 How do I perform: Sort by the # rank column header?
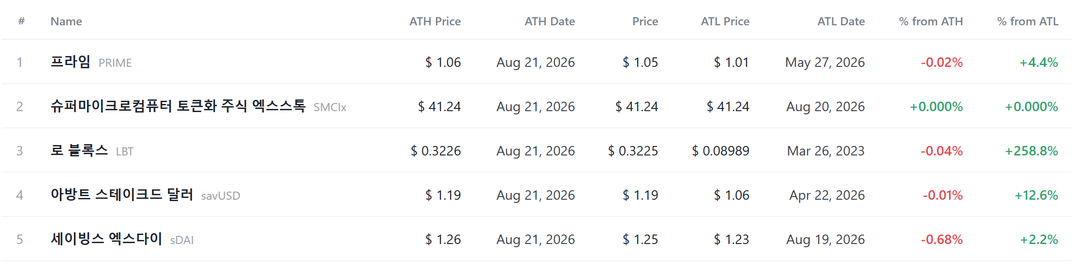21,21
